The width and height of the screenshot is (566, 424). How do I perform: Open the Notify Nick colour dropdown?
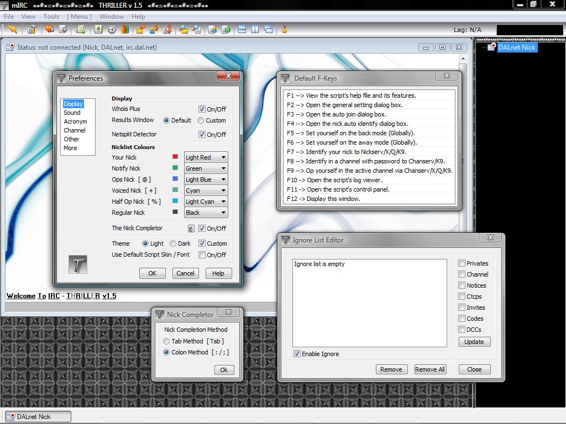(x=206, y=168)
